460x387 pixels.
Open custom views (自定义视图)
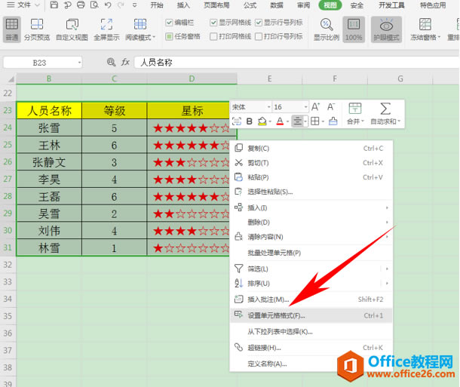click(x=72, y=29)
